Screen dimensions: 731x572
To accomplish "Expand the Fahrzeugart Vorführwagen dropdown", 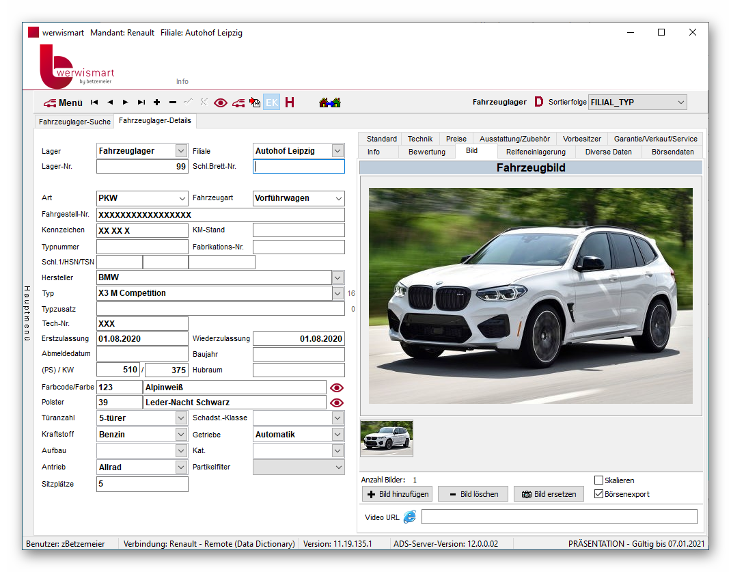I will 338,198.
